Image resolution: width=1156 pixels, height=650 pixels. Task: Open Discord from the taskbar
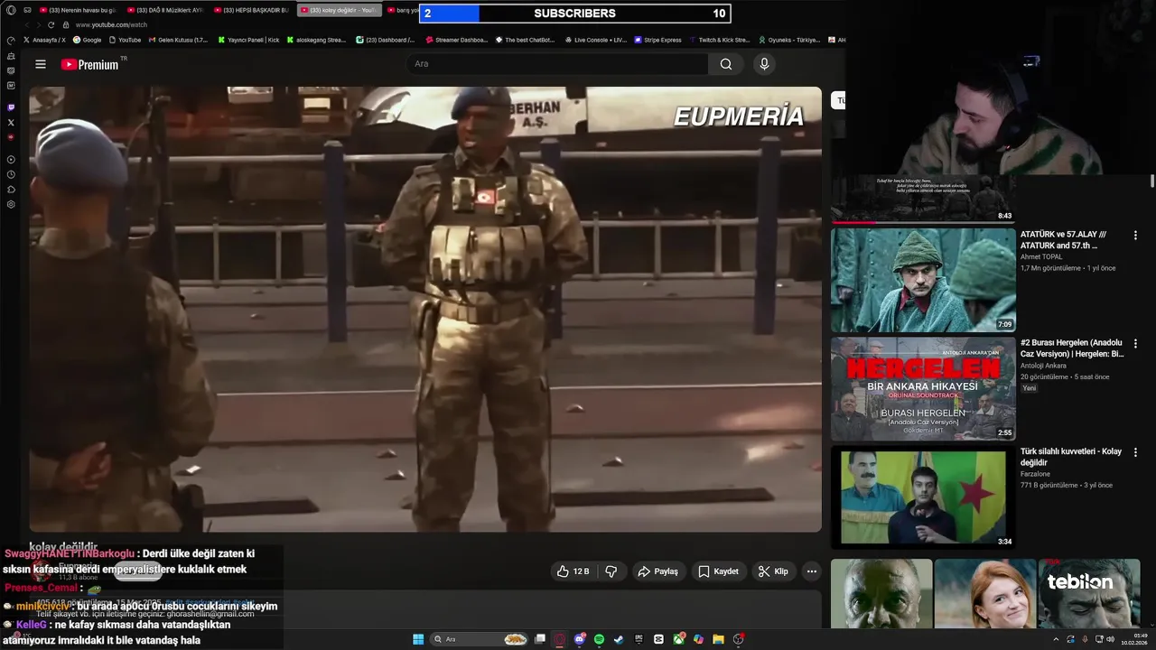(x=579, y=639)
